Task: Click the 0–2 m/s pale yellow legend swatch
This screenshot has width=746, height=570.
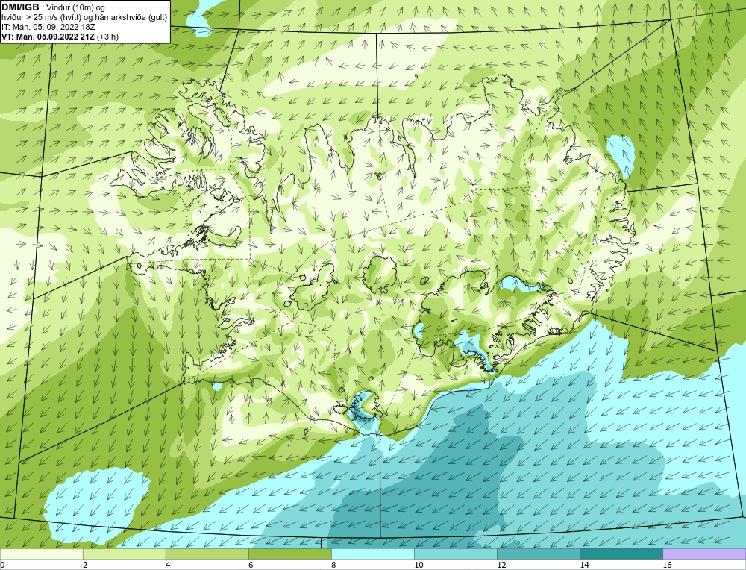Action: pyautogui.click(x=41, y=554)
